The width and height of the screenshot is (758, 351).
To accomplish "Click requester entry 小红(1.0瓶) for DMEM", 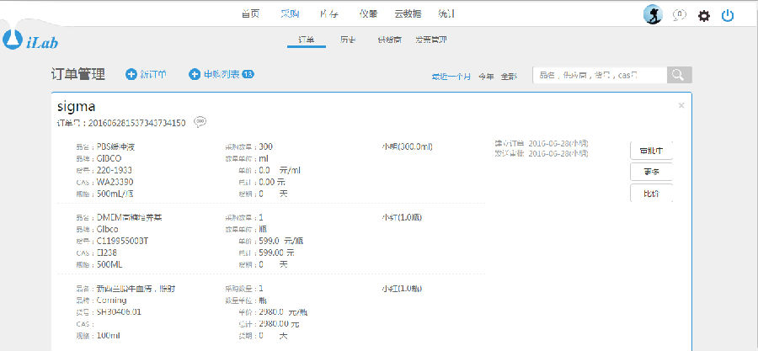I will pyautogui.click(x=402, y=218).
